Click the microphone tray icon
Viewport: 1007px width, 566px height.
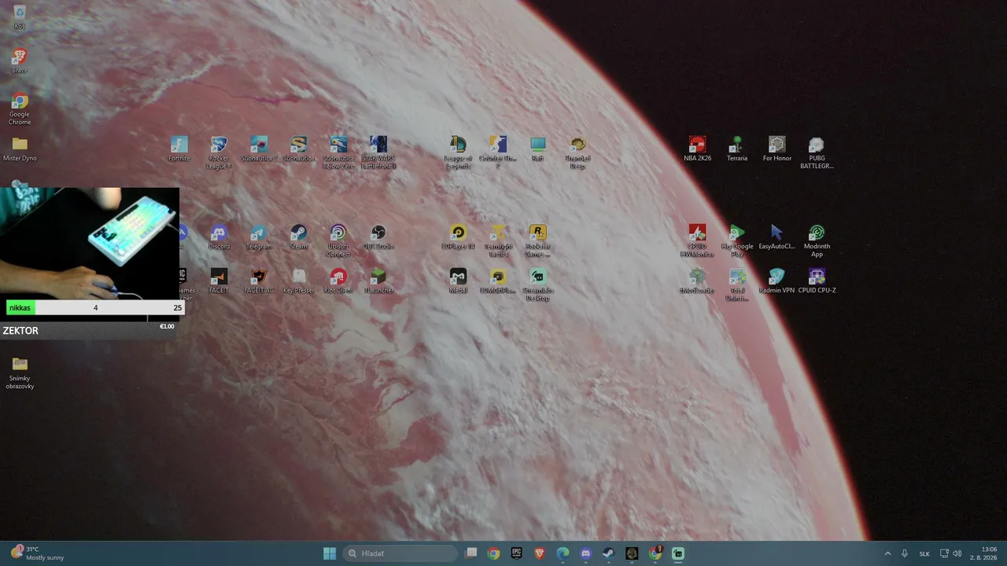tap(905, 553)
